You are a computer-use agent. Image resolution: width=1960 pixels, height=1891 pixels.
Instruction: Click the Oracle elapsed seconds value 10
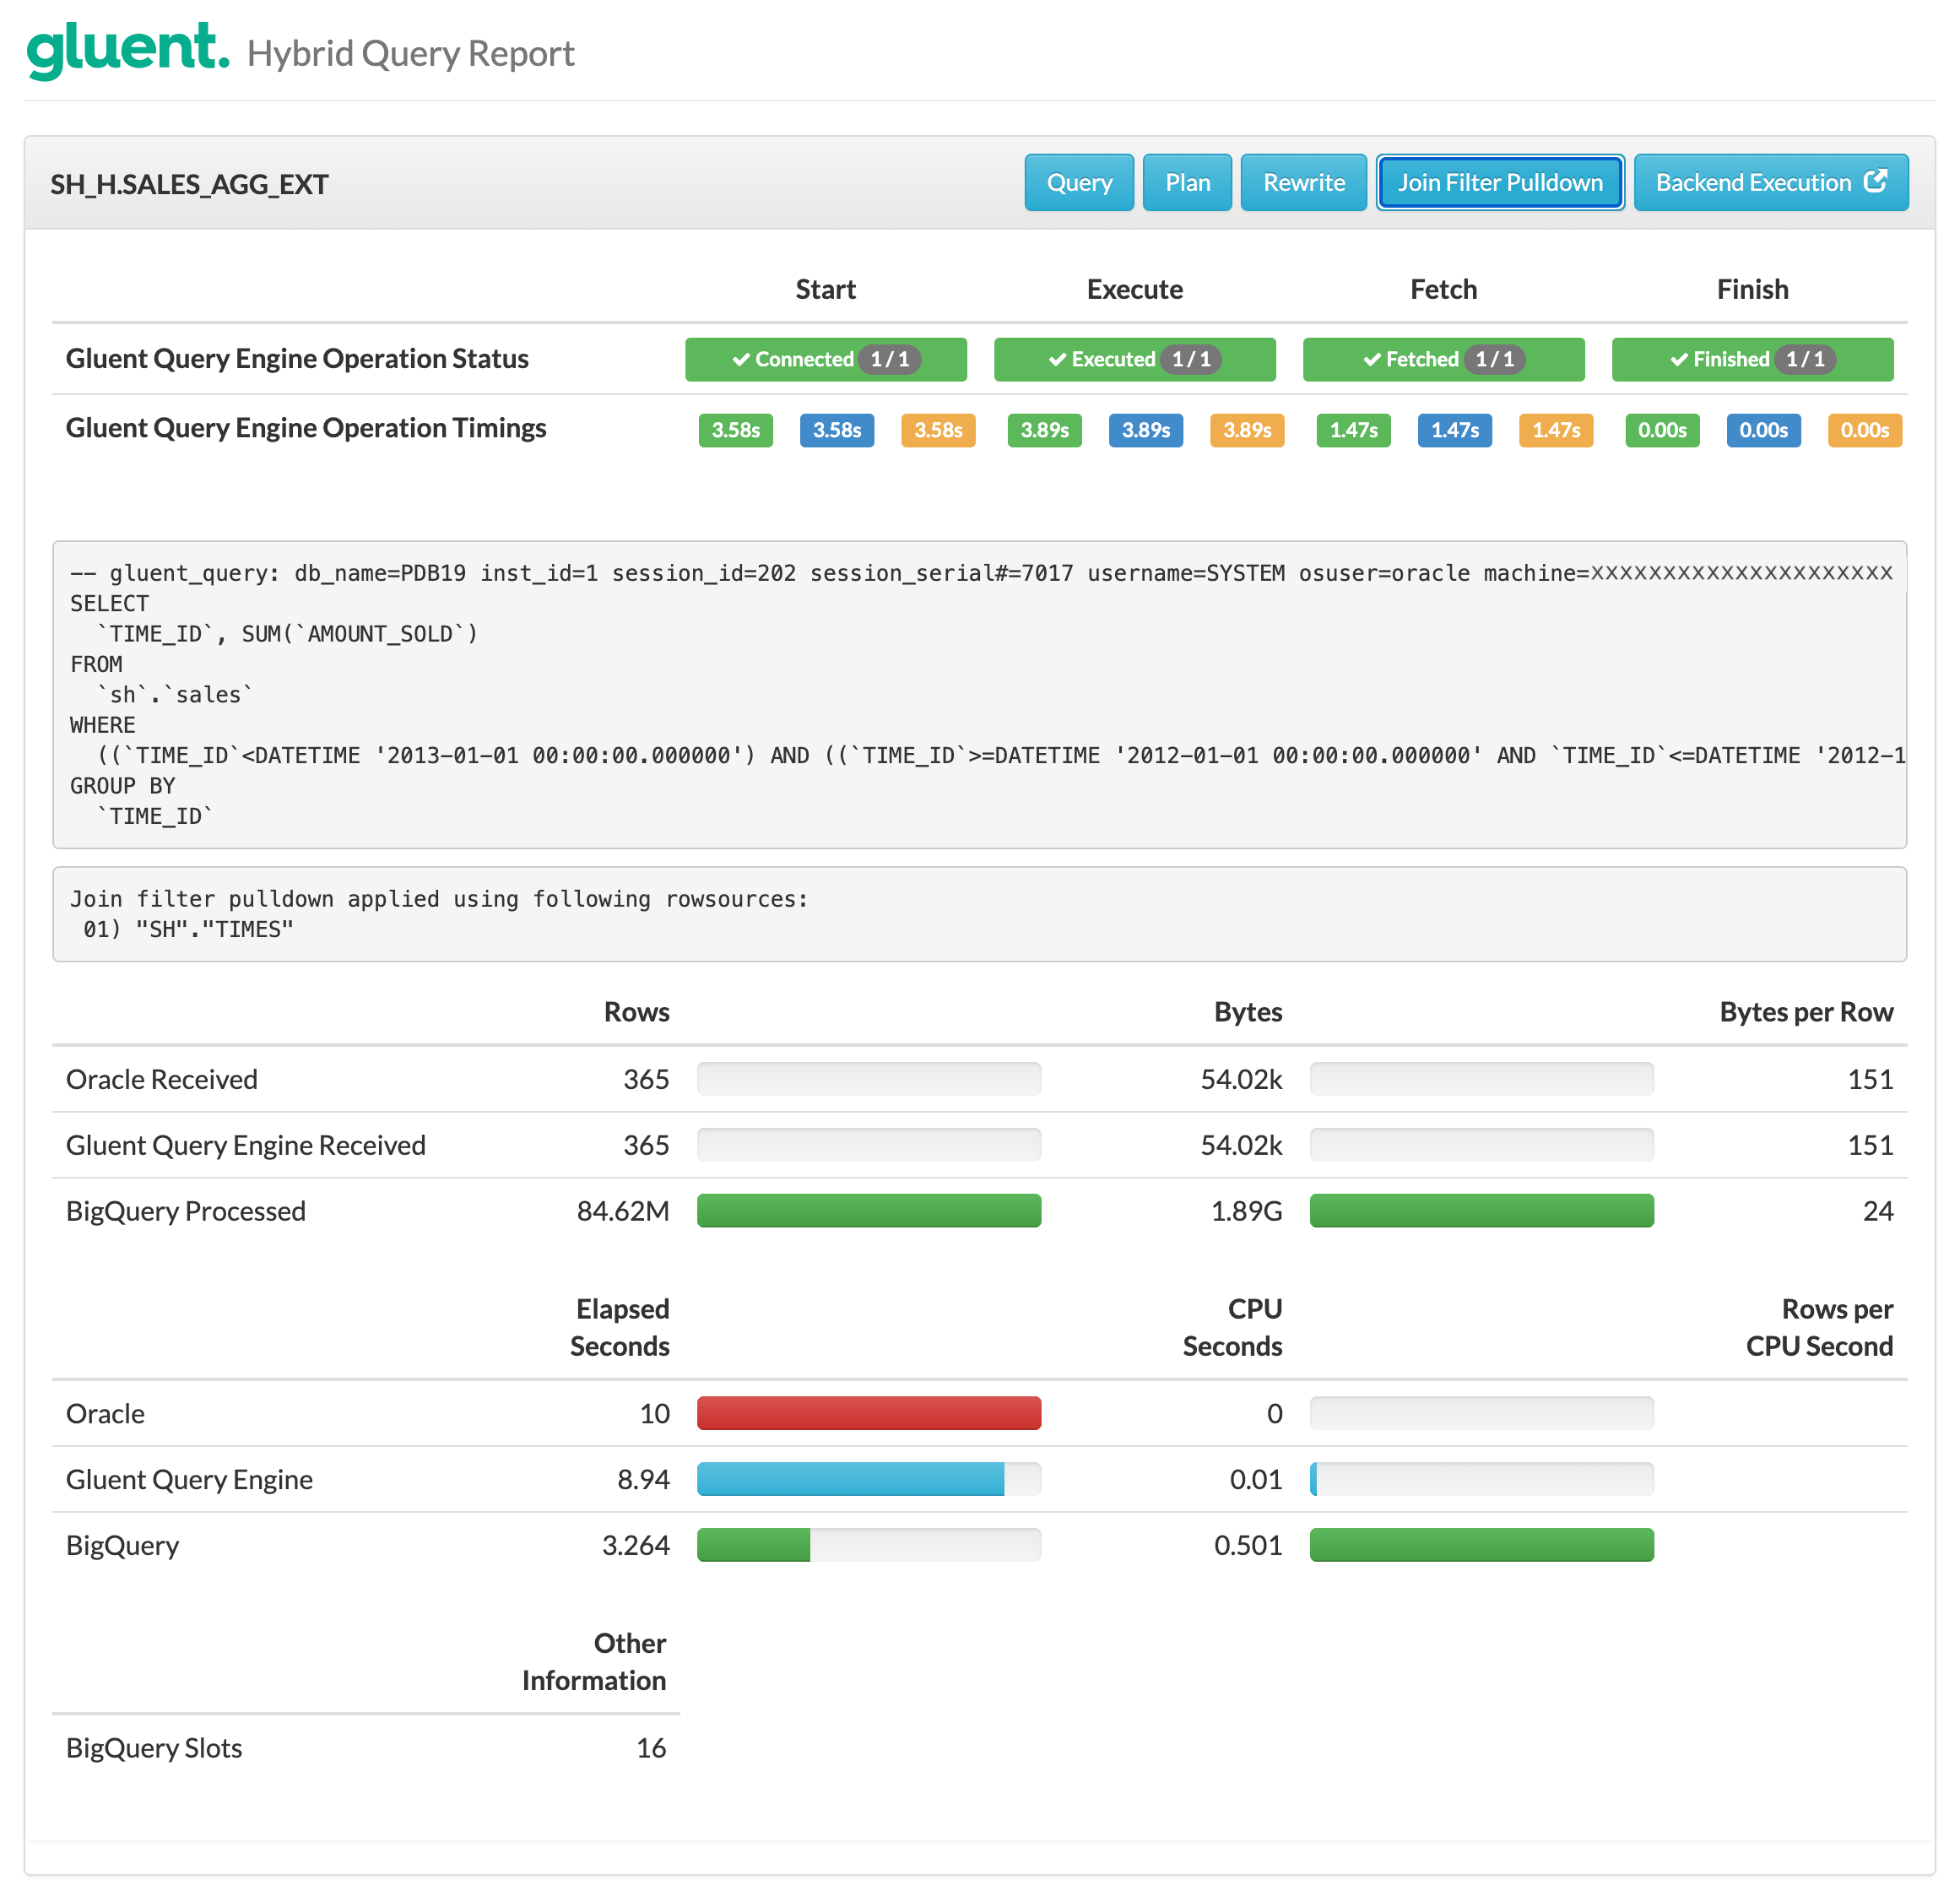tap(655, 1413)
